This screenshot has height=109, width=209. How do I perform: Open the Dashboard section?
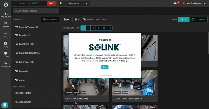click(6, 15)
